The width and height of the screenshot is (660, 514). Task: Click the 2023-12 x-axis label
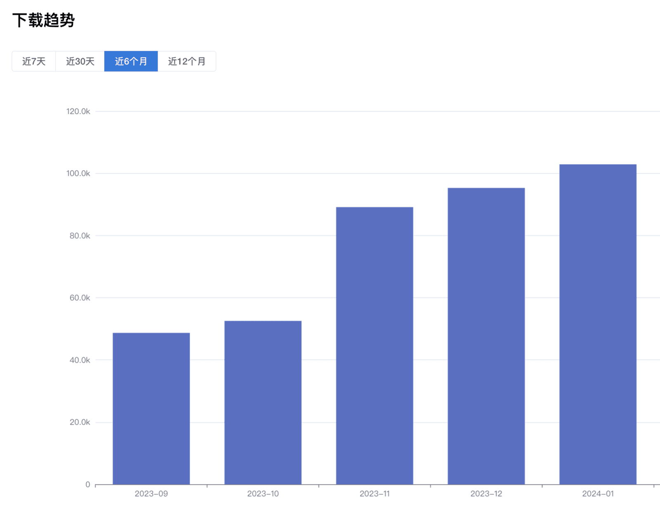click(486, 494)
